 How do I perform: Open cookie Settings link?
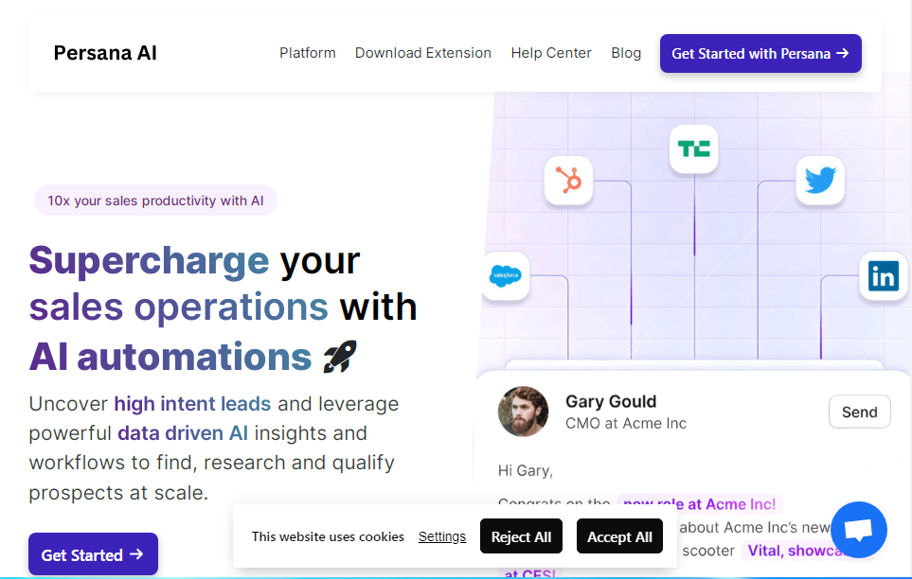point(442,536)
